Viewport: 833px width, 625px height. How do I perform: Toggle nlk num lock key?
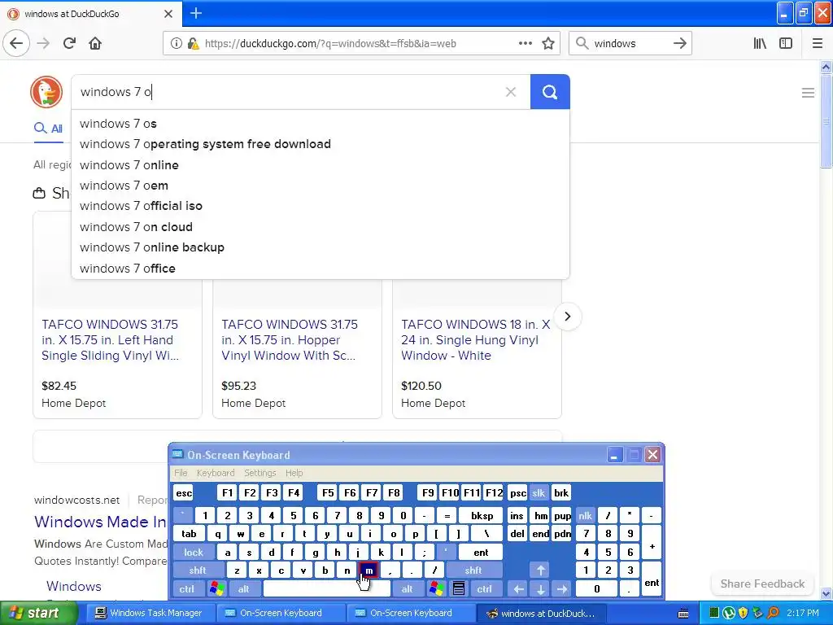click(x=585, y=515)
